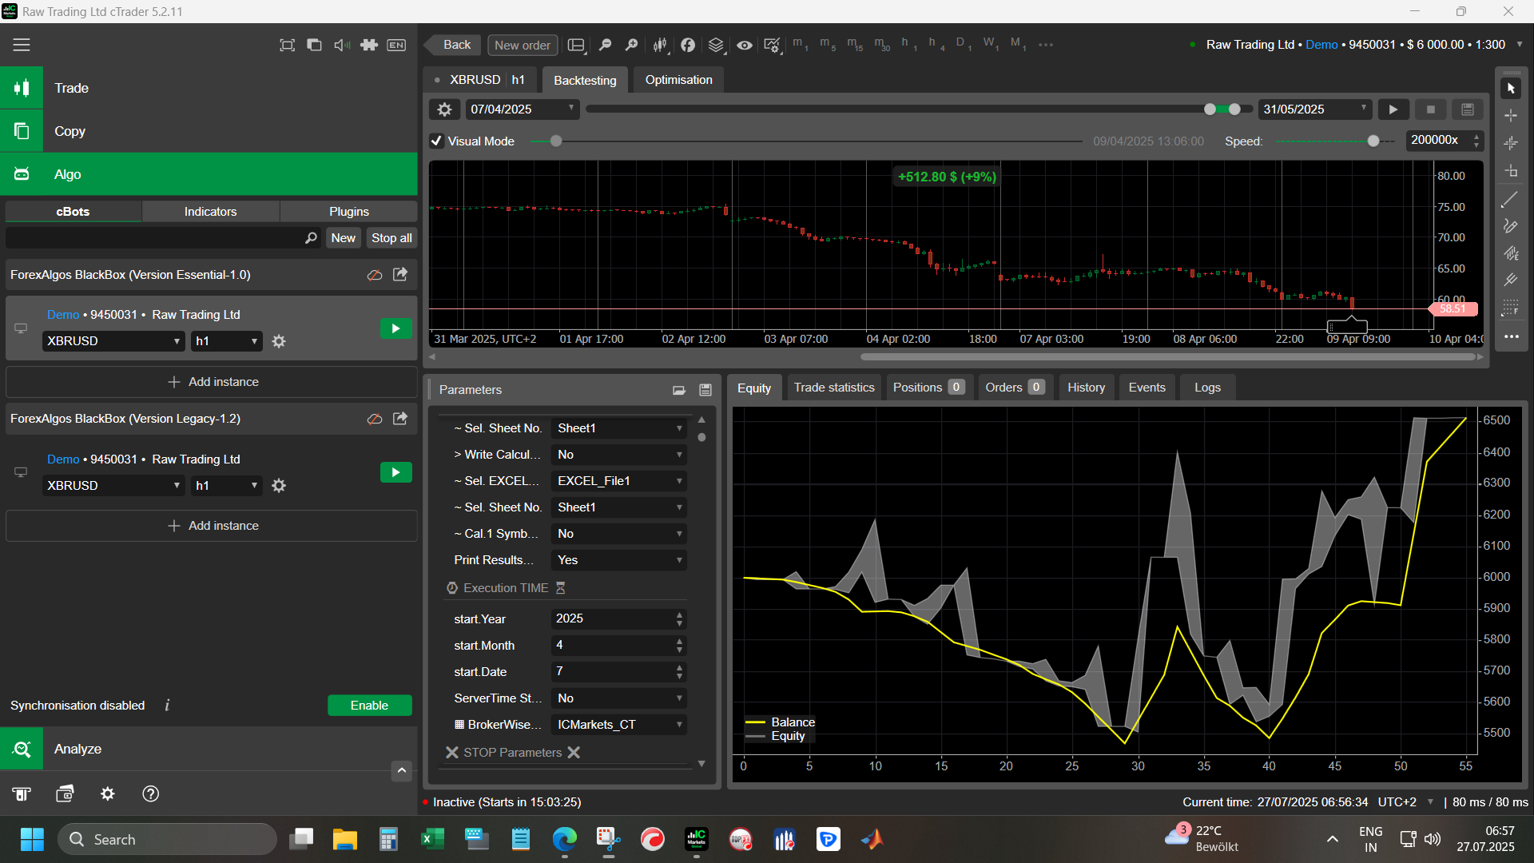Open the help question mark icon
Image resolution: width=1534 pixels, height=863 pixels.
(x=150, y=793)
